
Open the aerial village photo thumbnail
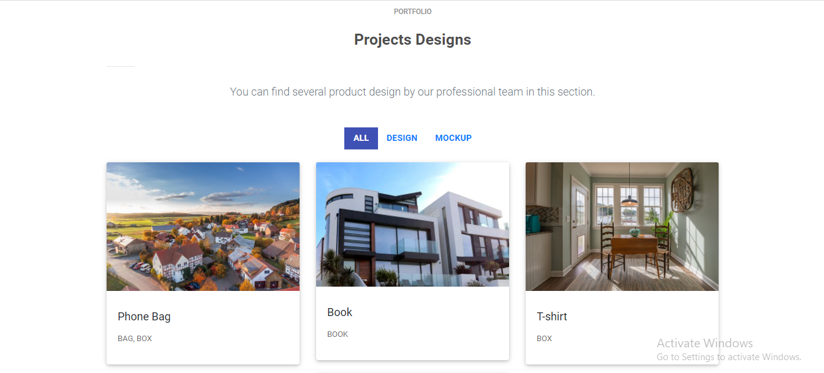point(203,227)
